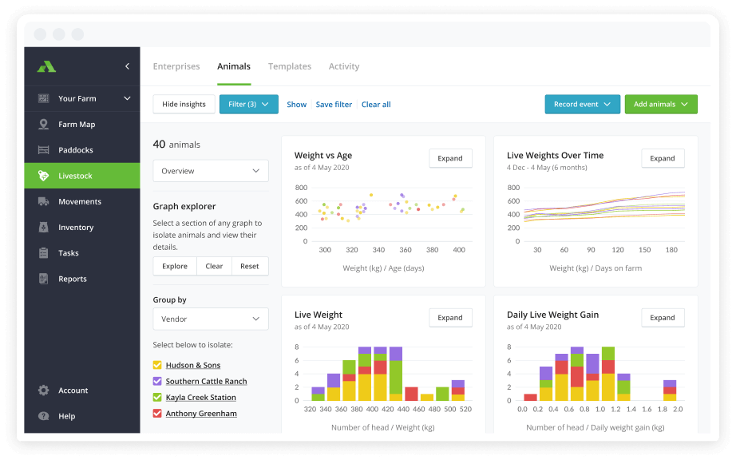Screen dimensions: 736x460
Task: Expand the Filter (3) dropdown
Action: point(248,105)
